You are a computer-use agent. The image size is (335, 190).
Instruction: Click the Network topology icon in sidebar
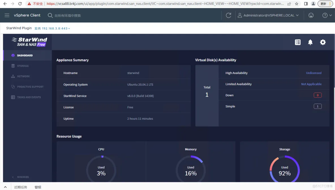point(13,76)
